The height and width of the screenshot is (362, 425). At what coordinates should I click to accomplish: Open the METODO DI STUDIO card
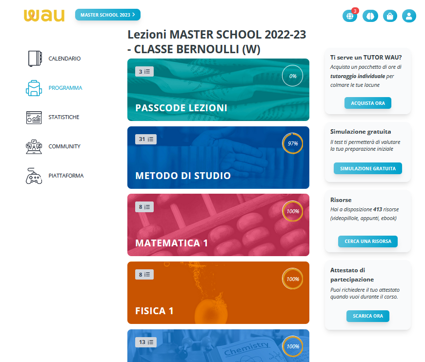tap(218, 158)
